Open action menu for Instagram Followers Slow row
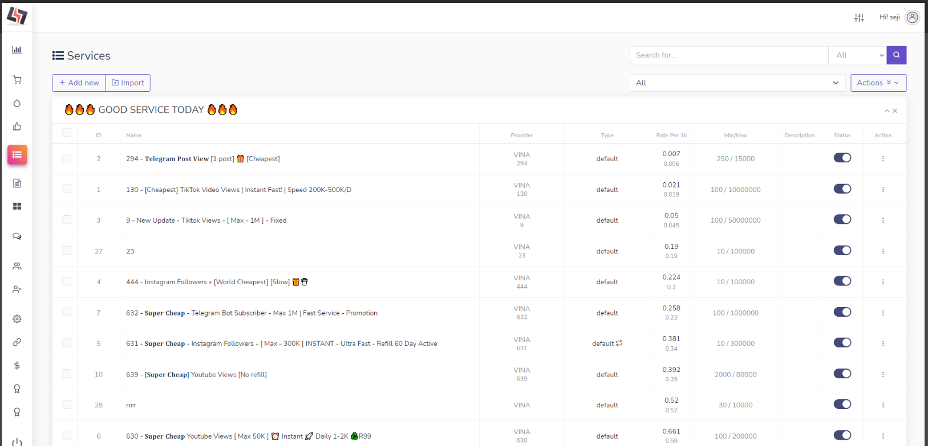Screen dimensions: 928x446 882,282
